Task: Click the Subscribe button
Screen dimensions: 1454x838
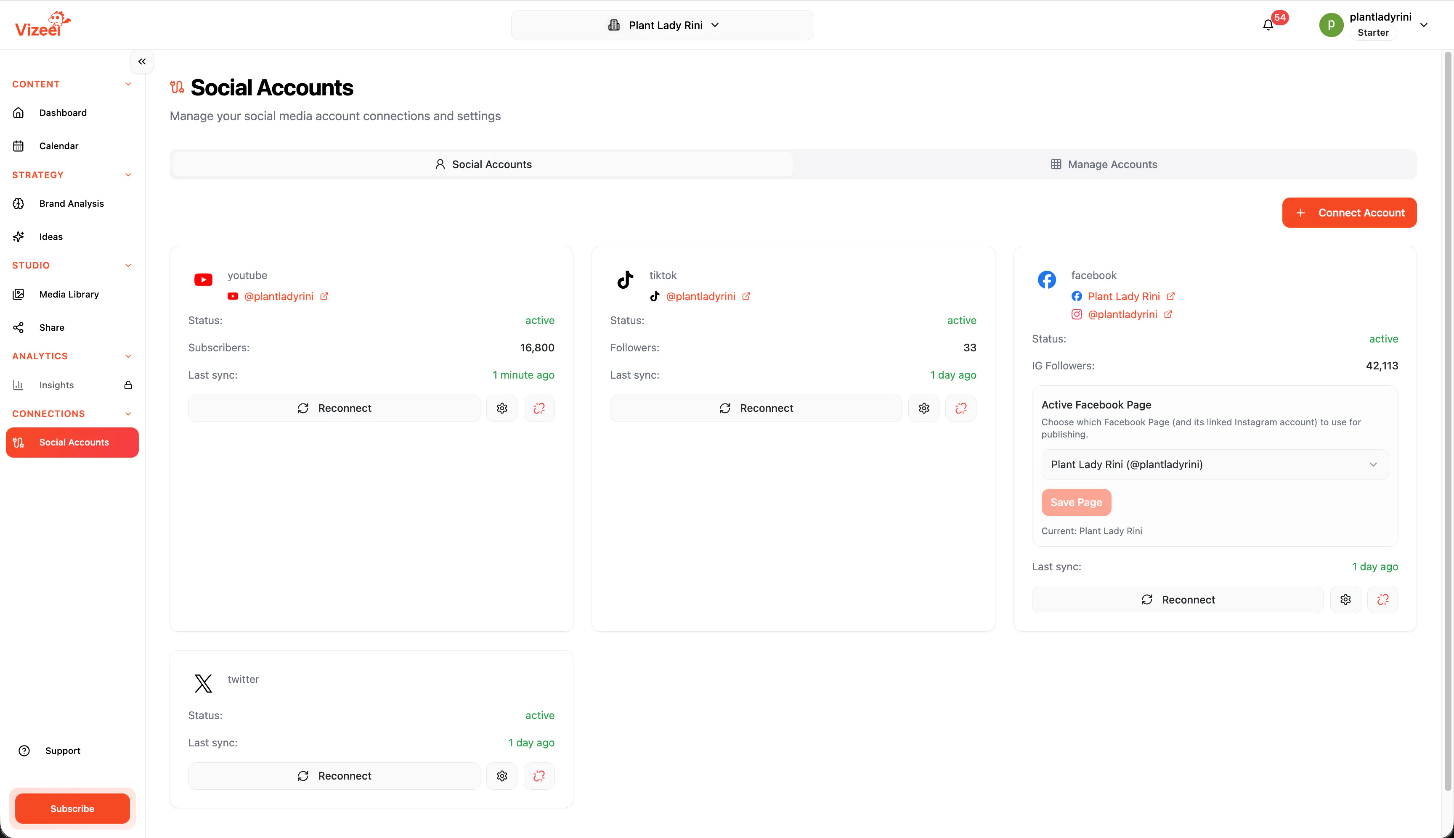Action: 72,809
